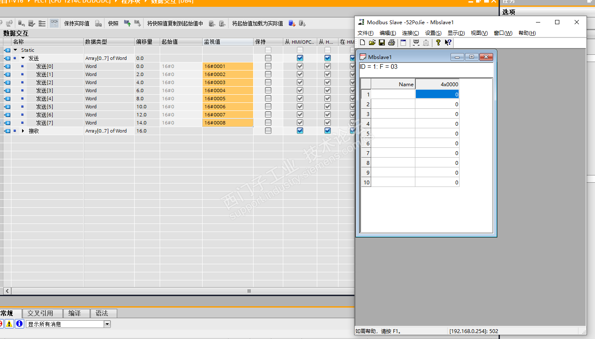Minimize the Mbslave1 child window
This screenshot has width=595, height=339.
[457, 57]
